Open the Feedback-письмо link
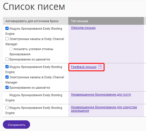 [84, 67]
